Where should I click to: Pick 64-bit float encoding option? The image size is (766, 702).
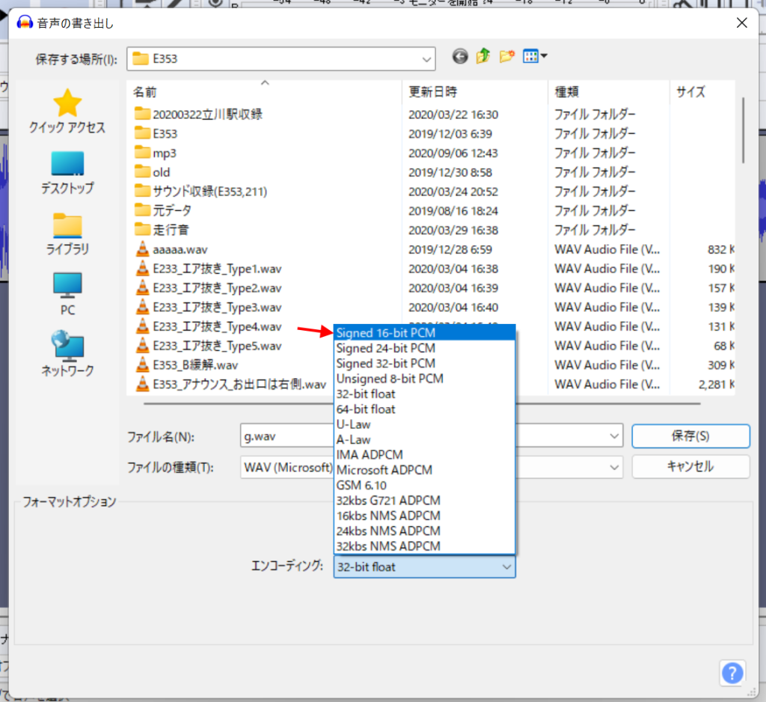coord(366,409)
